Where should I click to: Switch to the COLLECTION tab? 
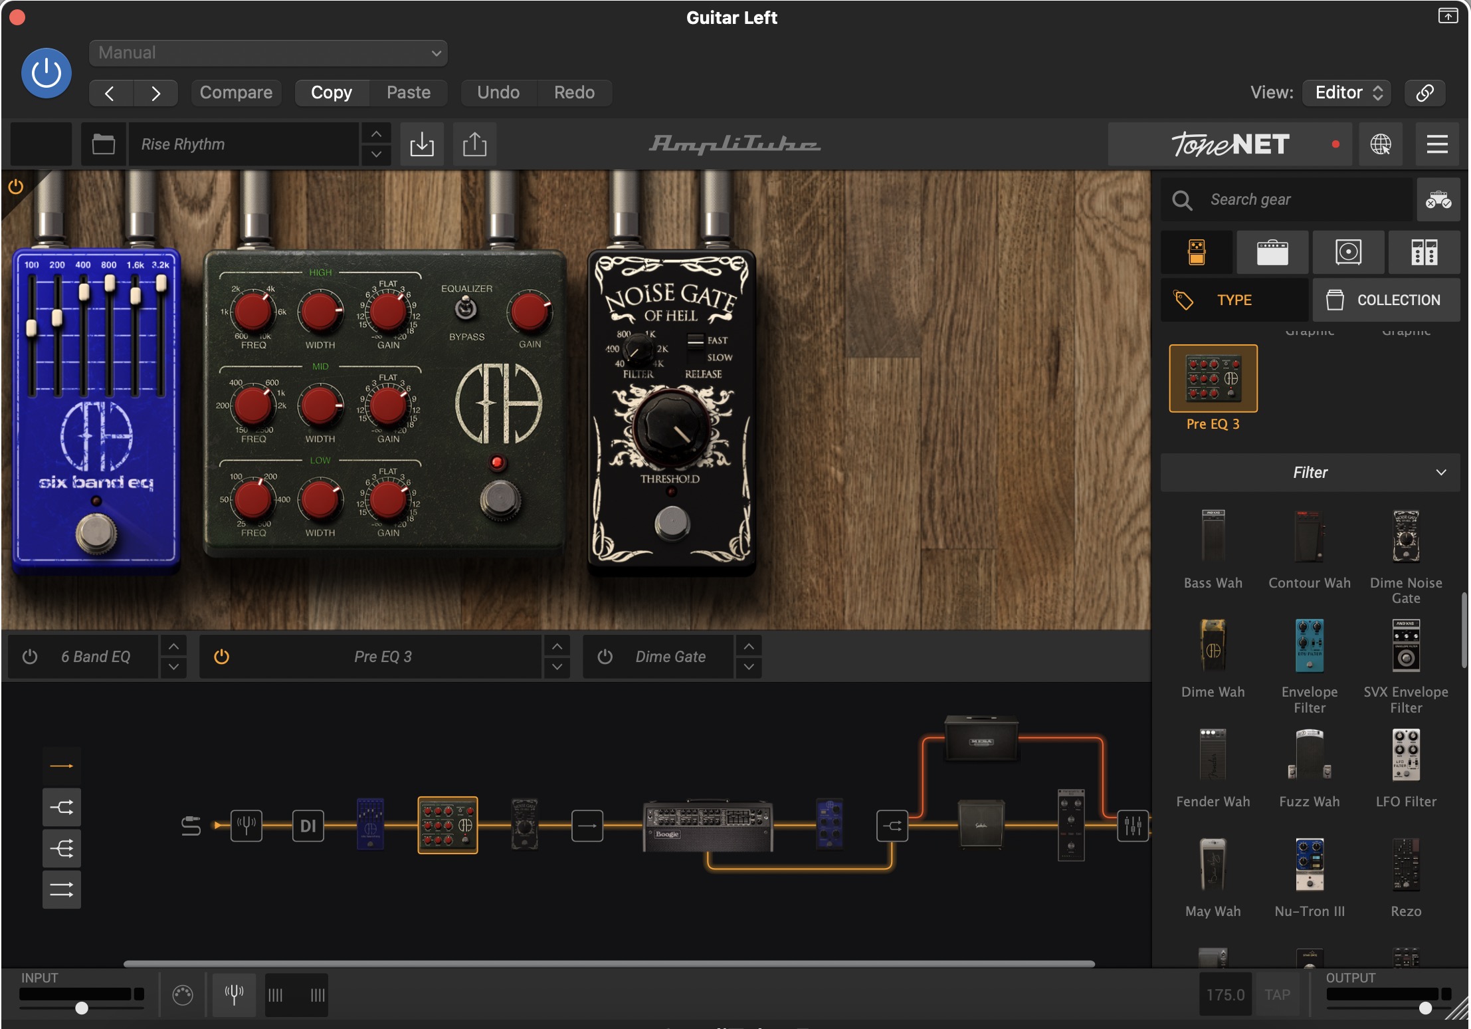1386,300
